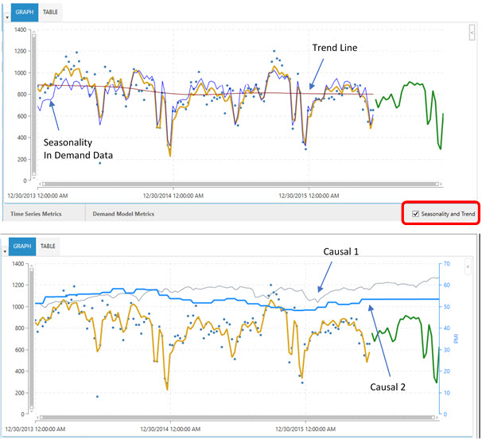
Task: Open the Demand Model Metrics section
Action: pyautogui.click(x=123, y=214)
